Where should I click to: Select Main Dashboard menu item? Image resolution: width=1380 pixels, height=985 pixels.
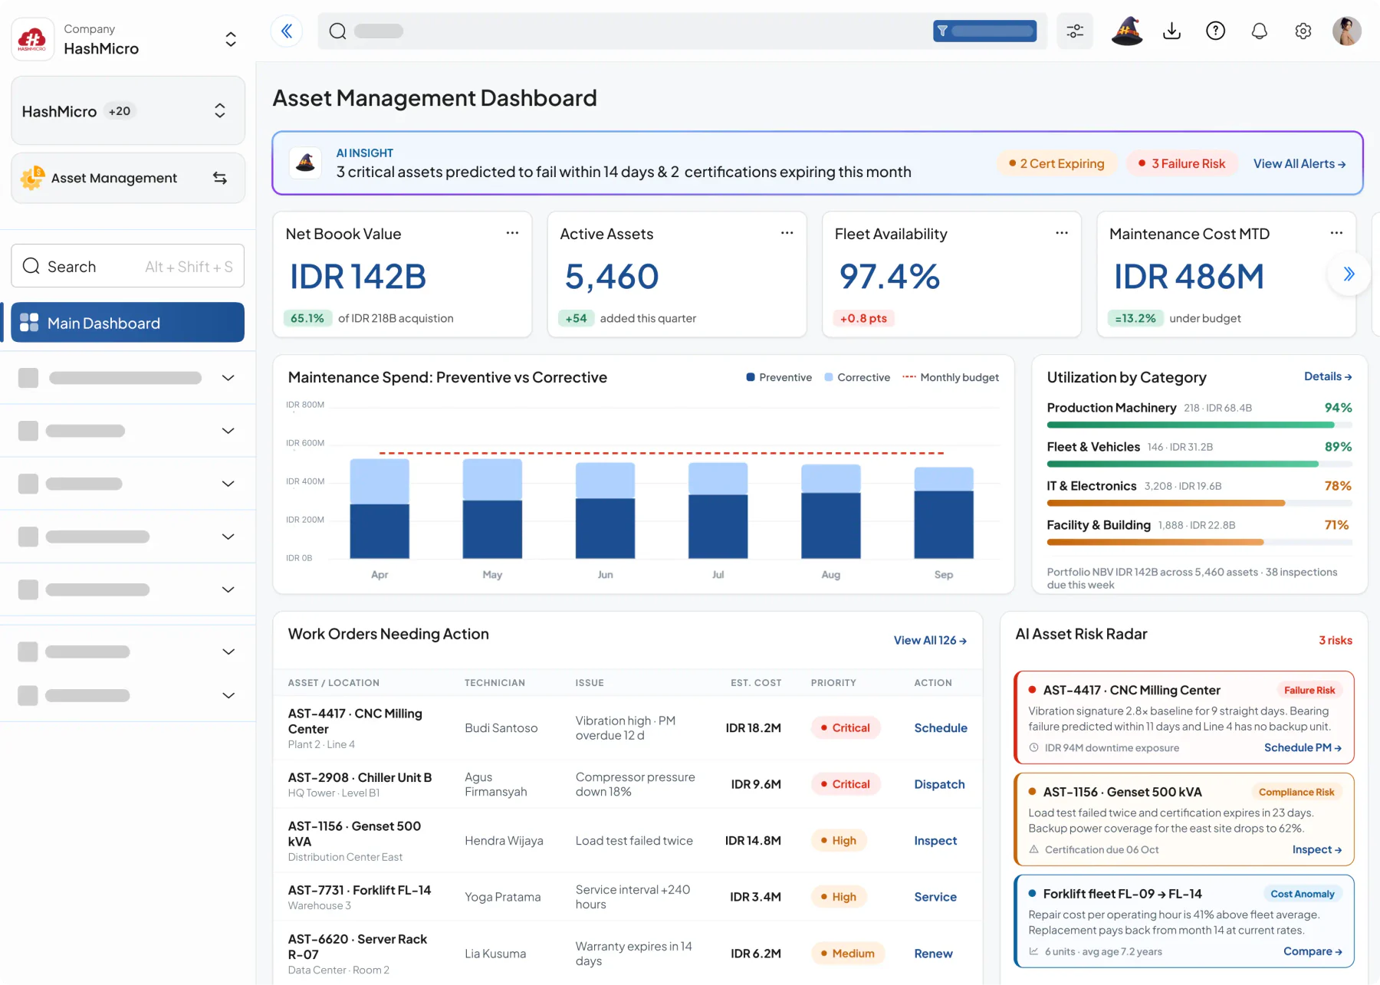point(127,323)
